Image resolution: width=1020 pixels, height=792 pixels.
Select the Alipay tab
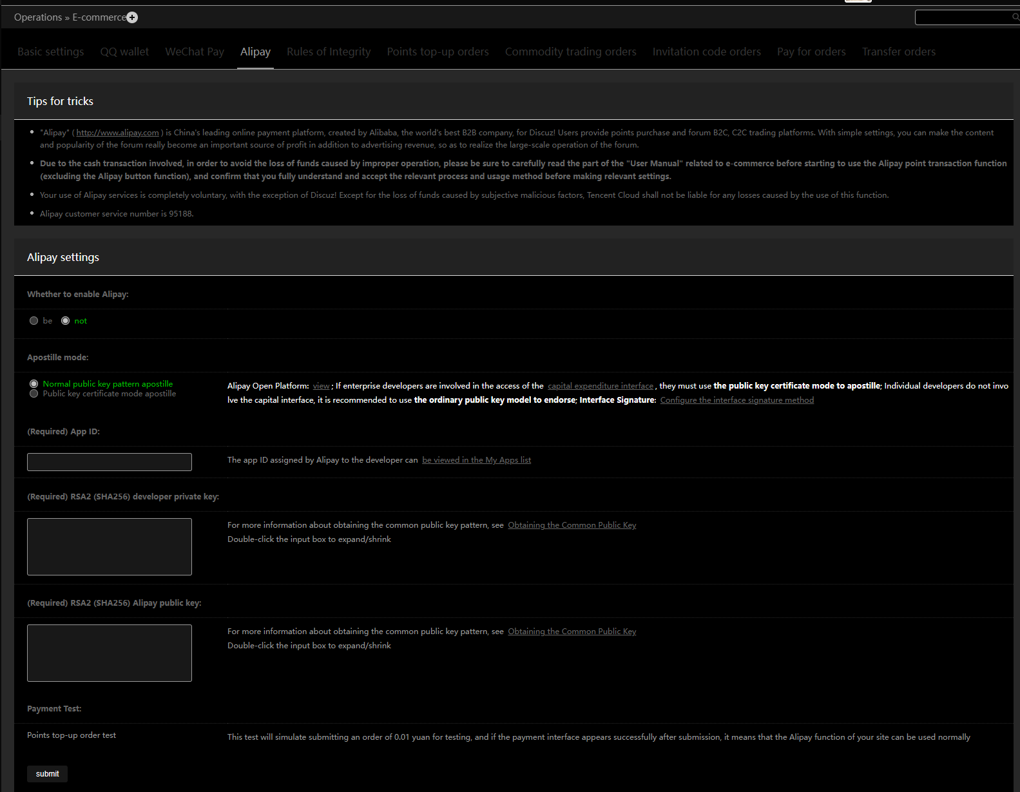255,52
